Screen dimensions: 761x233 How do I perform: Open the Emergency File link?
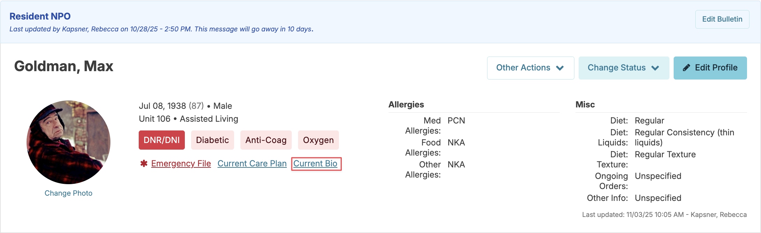pos(181,164)
